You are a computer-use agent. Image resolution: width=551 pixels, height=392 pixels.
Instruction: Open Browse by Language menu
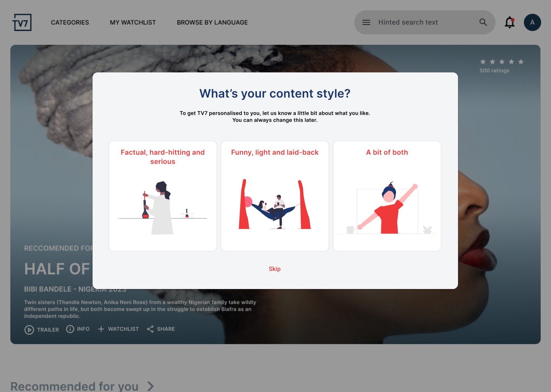pos(212,23)
